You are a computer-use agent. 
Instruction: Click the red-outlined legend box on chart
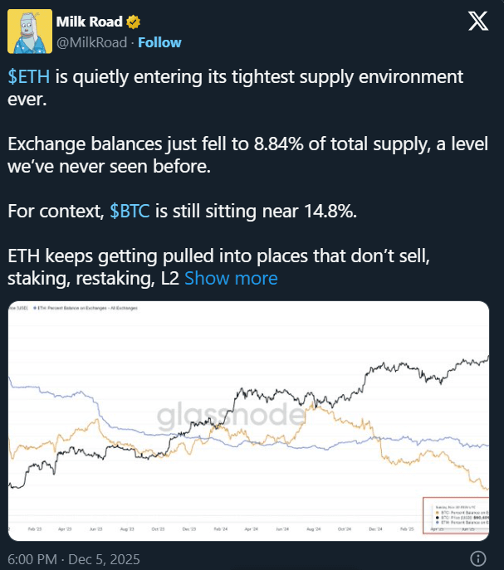coord(455,514)
